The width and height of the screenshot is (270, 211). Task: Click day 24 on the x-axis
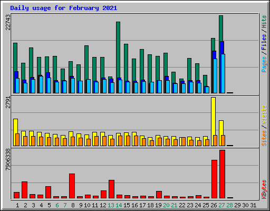(198, 205)
